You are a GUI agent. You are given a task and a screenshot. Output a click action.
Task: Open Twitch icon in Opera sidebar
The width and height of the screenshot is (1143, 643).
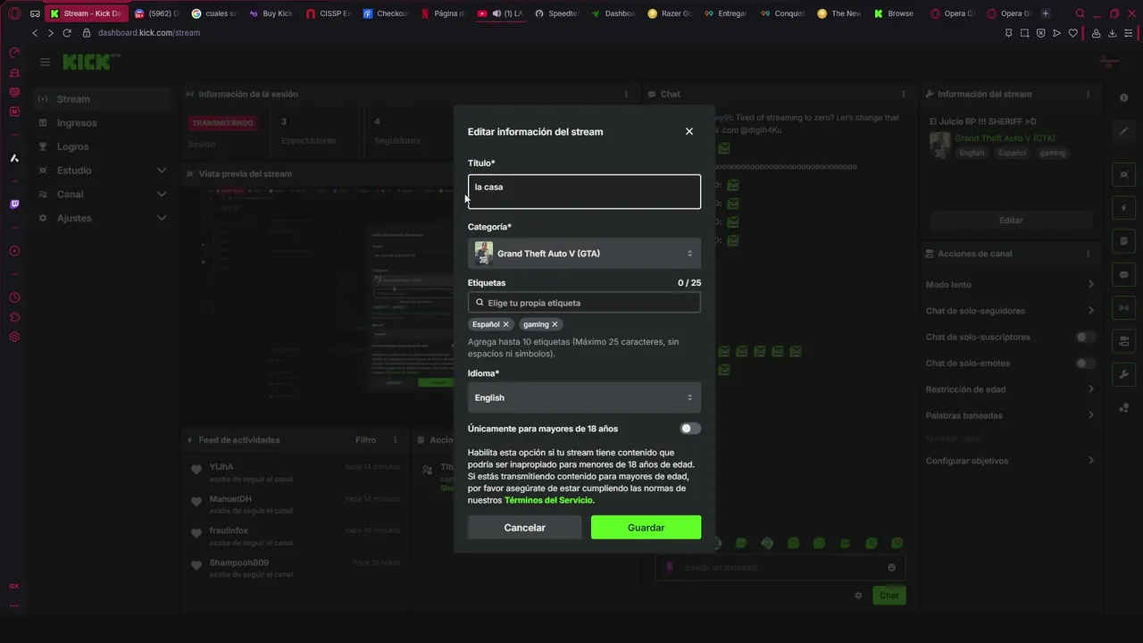[14, 205]
